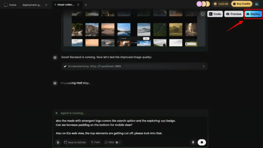Click the Preview eye icon
Image resolution: width=263 pixels, height=148 pixels.
click(x=227, y=14)
